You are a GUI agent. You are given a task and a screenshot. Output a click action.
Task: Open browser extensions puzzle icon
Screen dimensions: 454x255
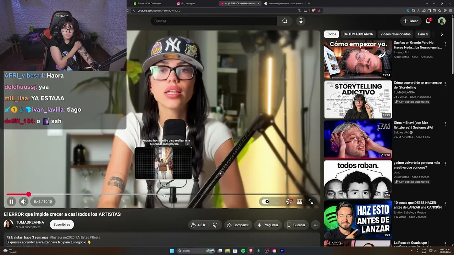413,11
